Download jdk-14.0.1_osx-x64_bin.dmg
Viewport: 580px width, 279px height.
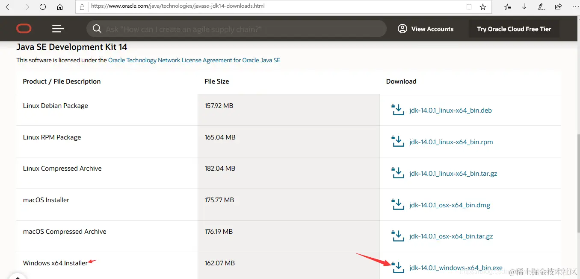[450, 205]
